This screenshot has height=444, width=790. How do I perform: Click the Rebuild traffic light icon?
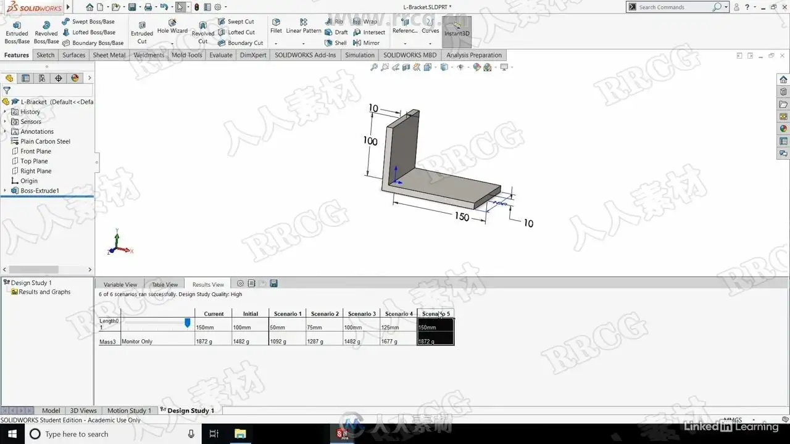click(x=197, y=7)
